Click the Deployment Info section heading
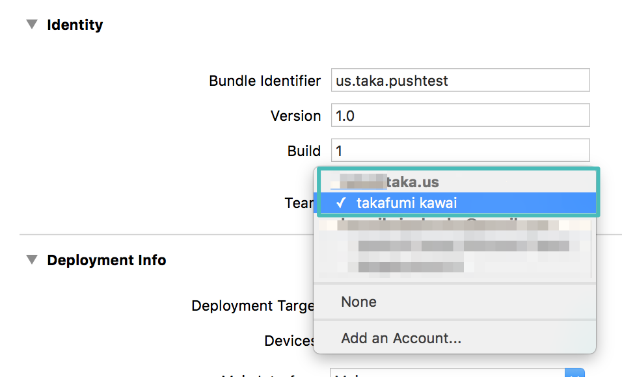This screenshot has width=622, height=377. (x=106, y=260)
